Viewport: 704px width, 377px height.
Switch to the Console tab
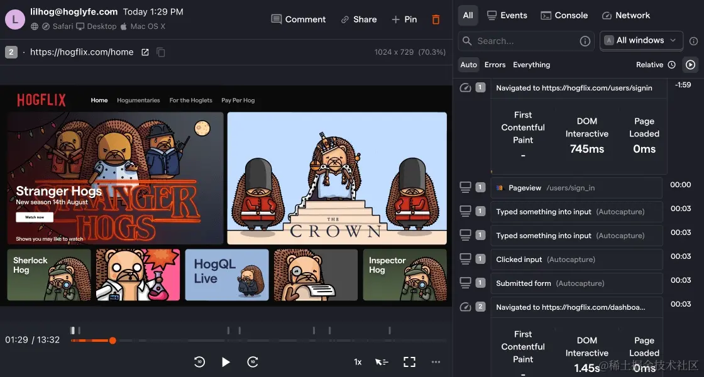(564, 15)
